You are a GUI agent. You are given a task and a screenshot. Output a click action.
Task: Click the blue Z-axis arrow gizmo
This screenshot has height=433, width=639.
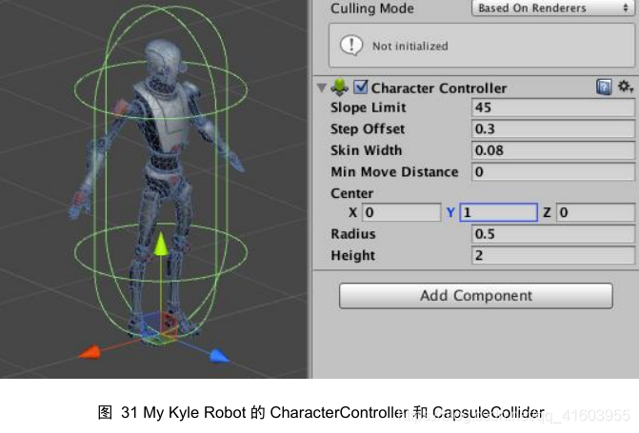click(219, 356)
